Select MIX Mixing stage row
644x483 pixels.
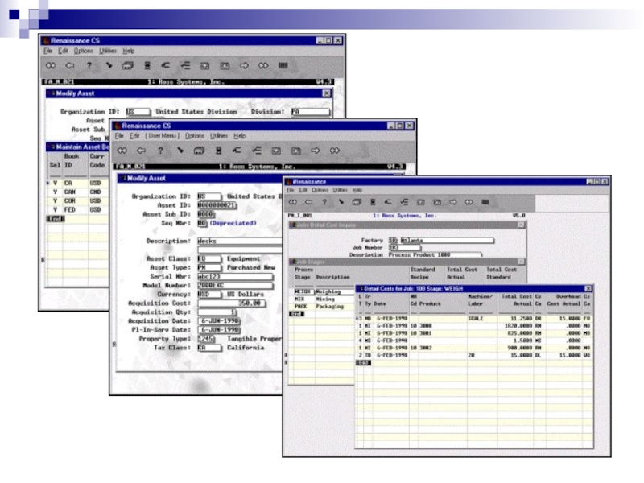coord(323,299)
